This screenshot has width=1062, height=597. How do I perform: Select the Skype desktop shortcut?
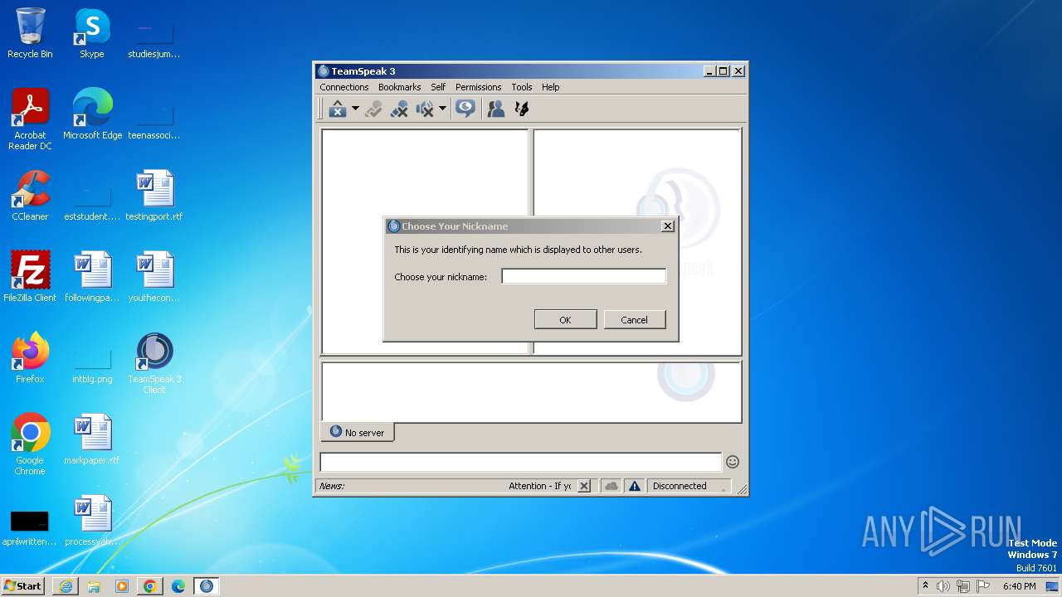point(92,33)
